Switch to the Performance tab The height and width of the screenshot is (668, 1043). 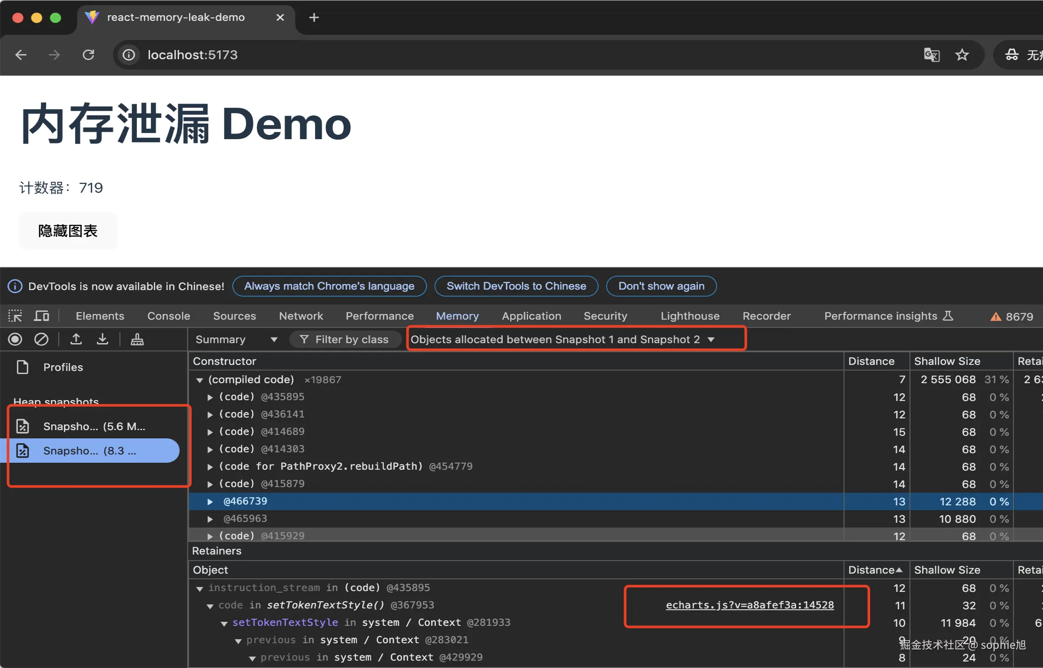coord(379,316)
